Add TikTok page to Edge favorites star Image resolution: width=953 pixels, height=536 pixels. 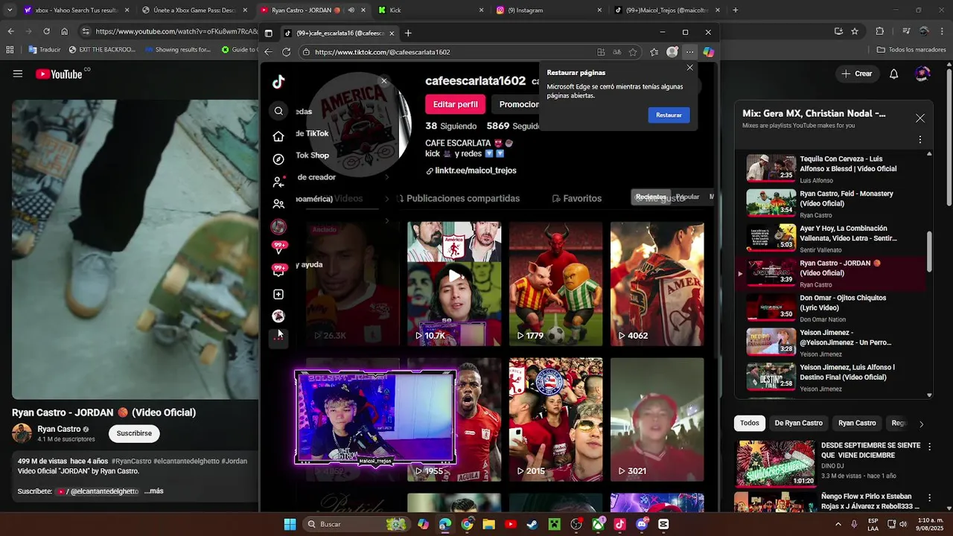[633, 52]
